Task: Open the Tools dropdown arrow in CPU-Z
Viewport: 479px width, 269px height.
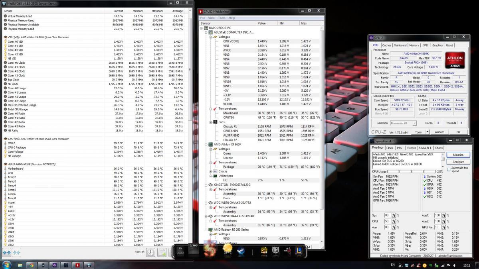Action: [x=428, y=132]
